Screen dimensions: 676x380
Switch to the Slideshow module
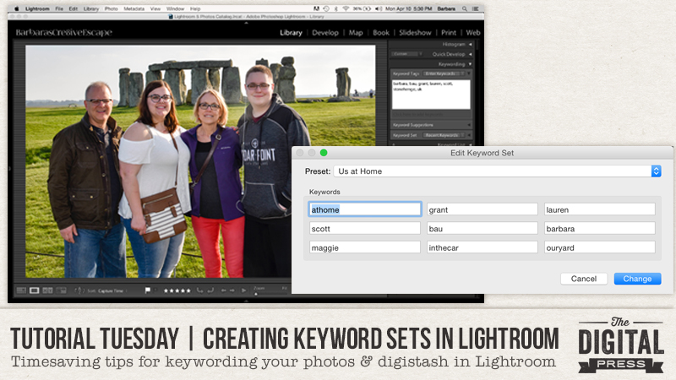(x=415, y=33)
